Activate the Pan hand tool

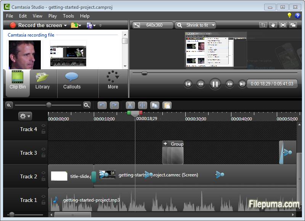pyautogui.click(x=273, y=25)
